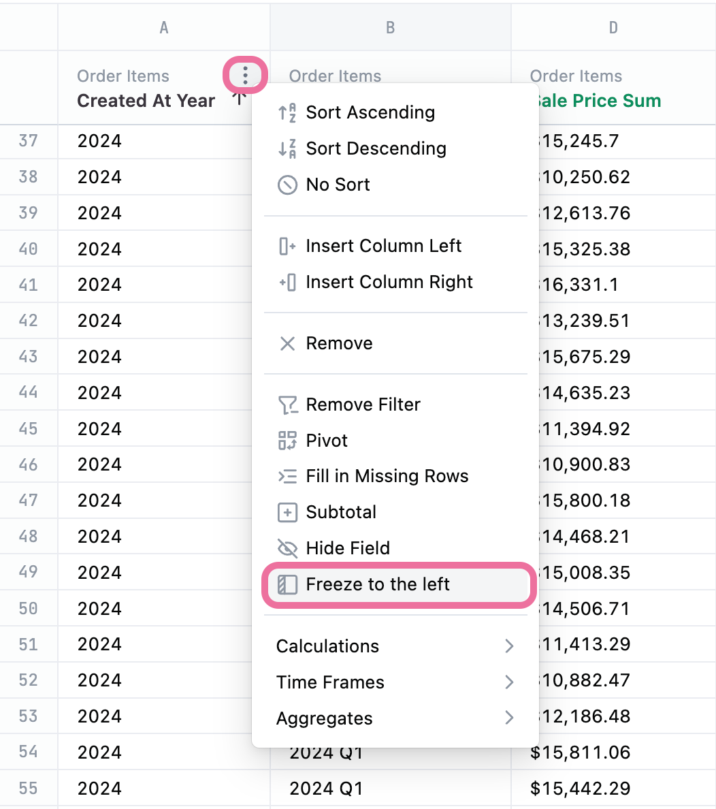Click the three-dot column options icon
This screenshot has height=809, width=716.
(245, 75)
